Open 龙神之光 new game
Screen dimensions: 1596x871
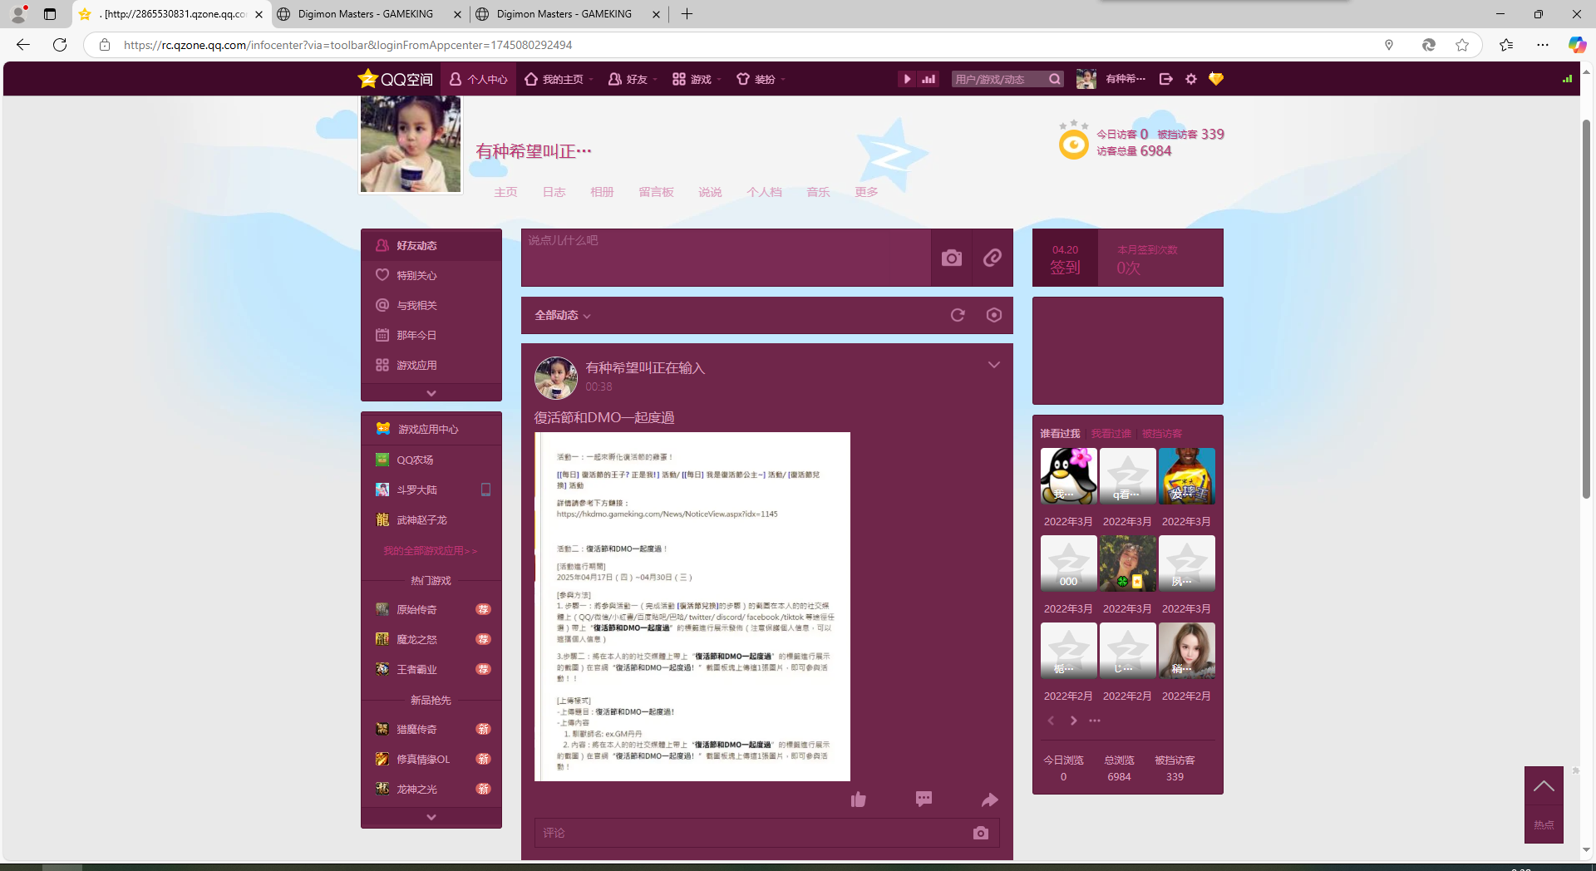[431, 789]
